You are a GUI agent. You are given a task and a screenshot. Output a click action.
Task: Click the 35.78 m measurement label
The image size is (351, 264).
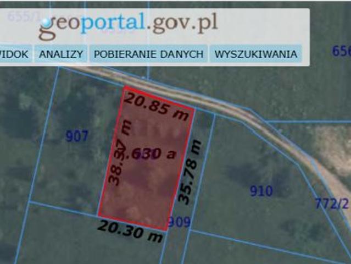point(189,172)
